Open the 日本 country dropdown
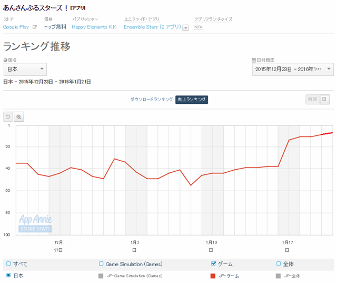Viewport: 337px width, 284px height. coord(25,69)
